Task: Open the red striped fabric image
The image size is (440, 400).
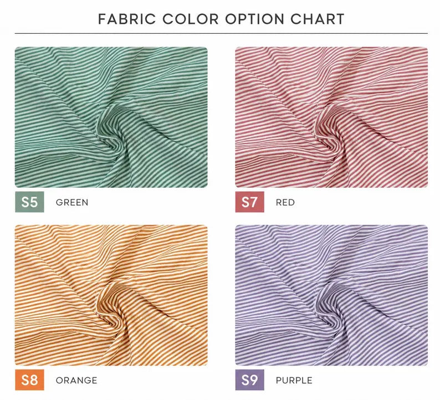Action: [331, 117]
